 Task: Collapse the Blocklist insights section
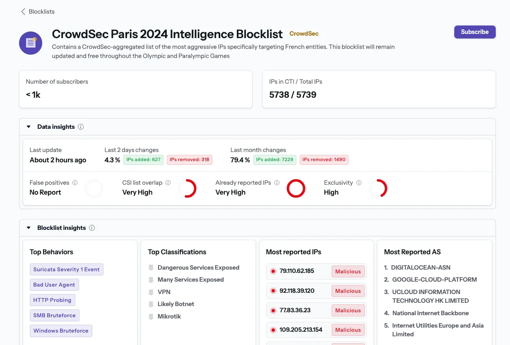click(x=28, y=227)
